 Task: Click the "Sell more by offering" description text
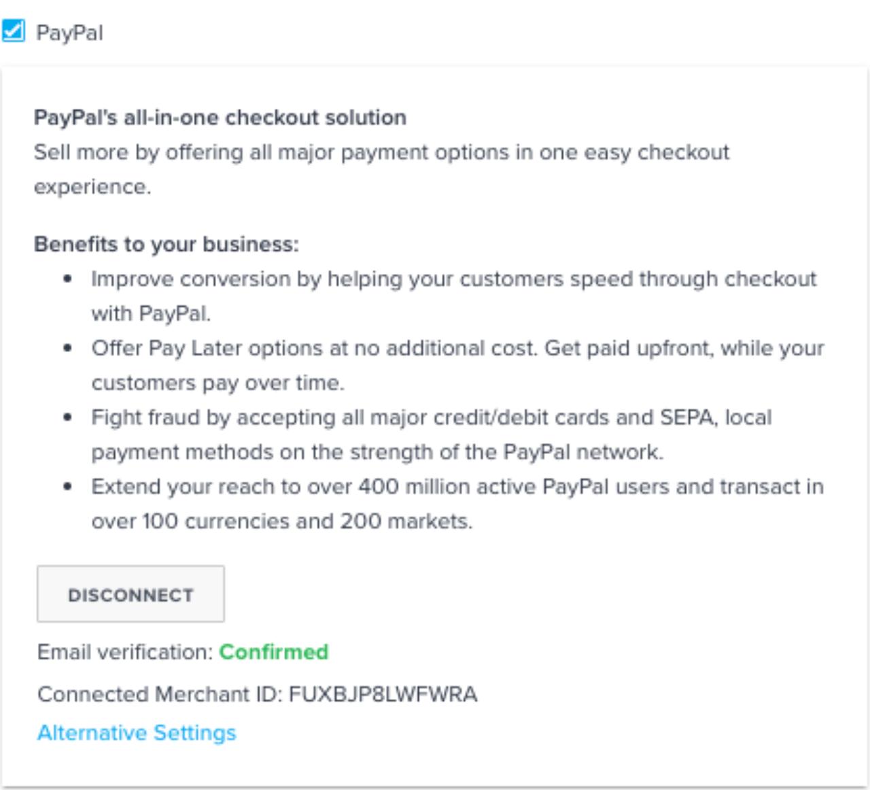381,152
